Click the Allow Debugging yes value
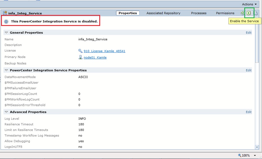The height and width of the screenshot is (159, 262). coord(81,141)
